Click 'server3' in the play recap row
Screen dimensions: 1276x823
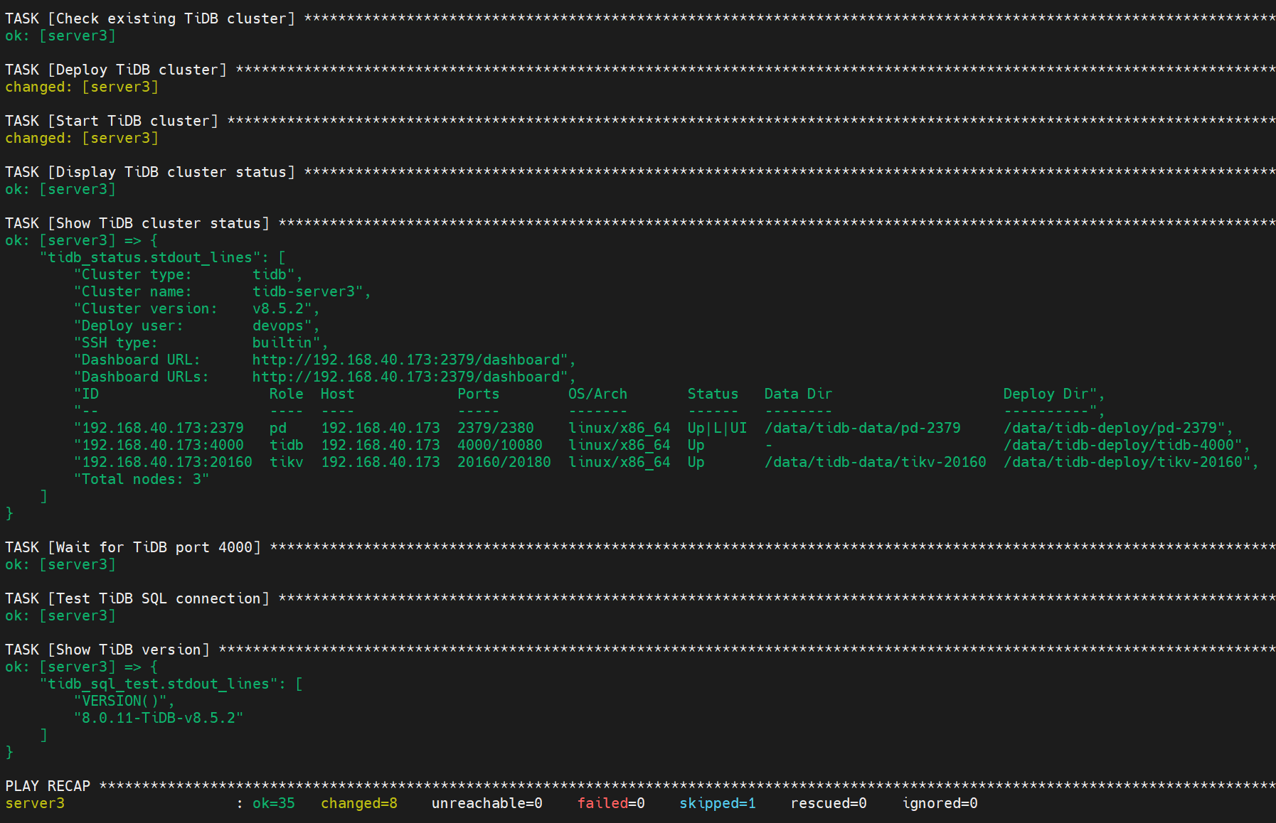(35, 803)
